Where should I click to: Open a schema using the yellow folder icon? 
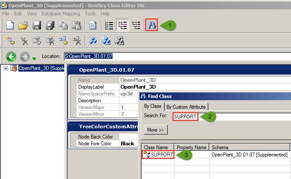click(x=23, y=25)
